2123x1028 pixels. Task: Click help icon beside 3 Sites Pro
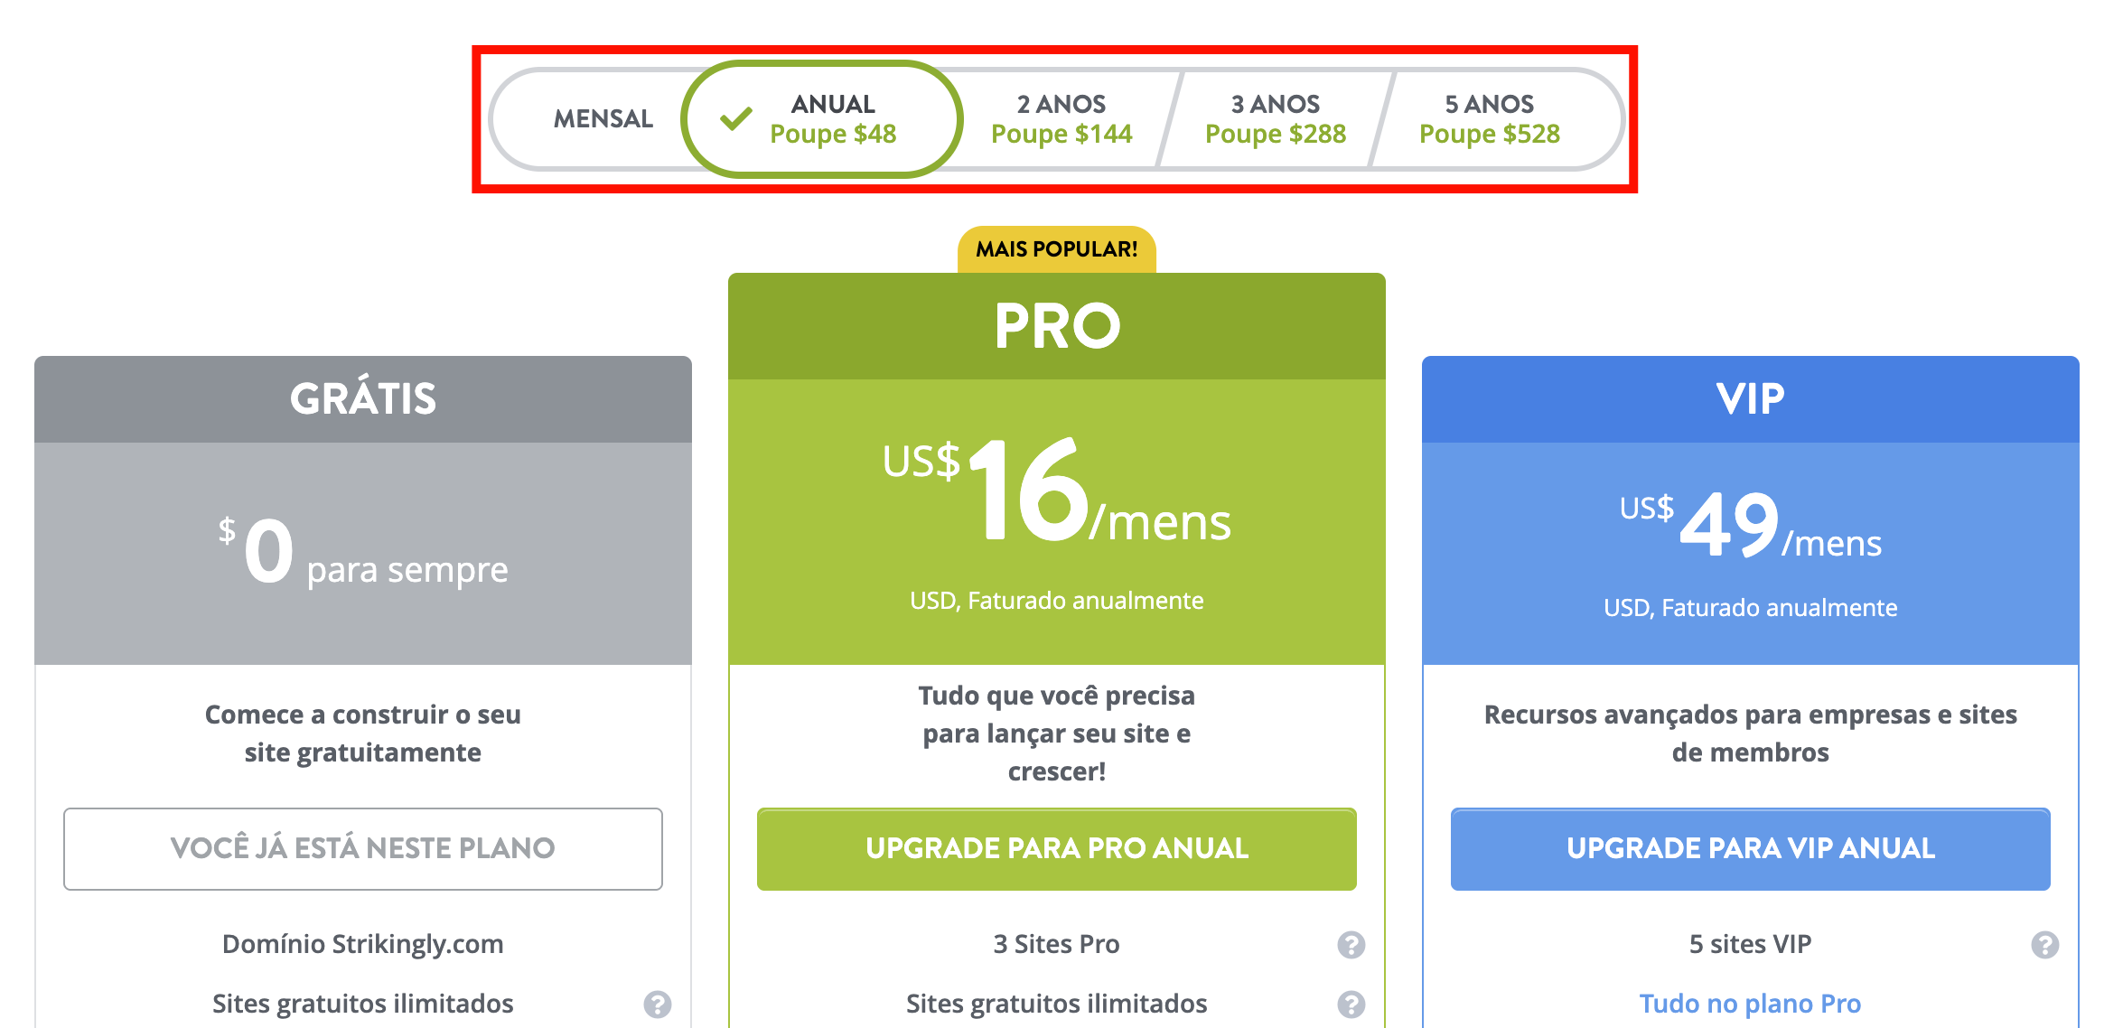(x=1351, y=945)
